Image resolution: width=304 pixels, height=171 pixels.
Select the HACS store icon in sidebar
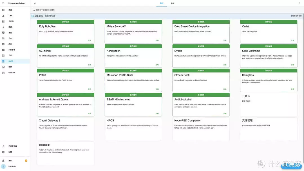[3, 61]
